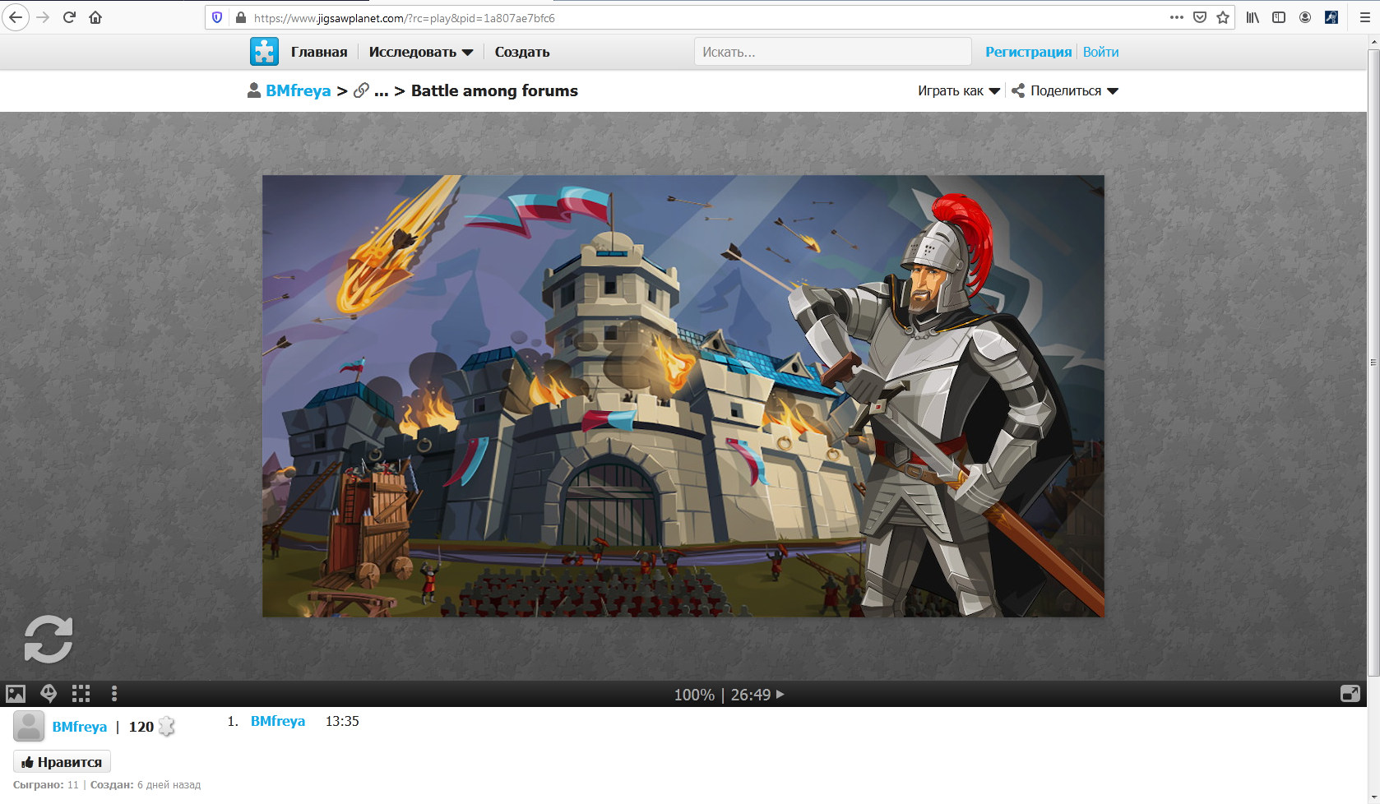Click the page vertical scrollbar

pos(1373,362)
